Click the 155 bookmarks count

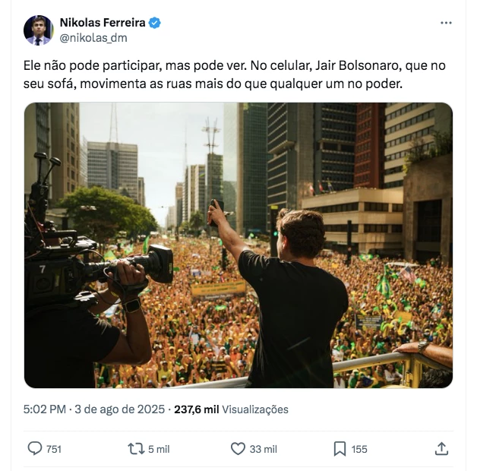(359, 449)
